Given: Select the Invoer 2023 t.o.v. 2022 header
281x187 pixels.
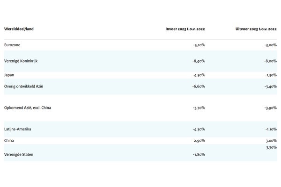Looking at the screenshot, I should [x=185, y=29].
